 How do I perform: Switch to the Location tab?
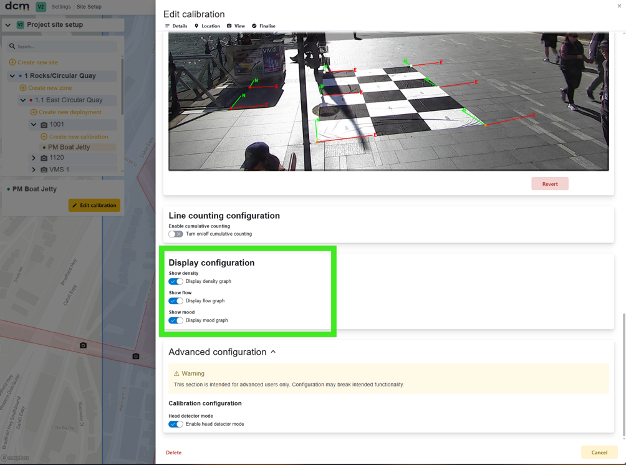[x=207, y=26]
